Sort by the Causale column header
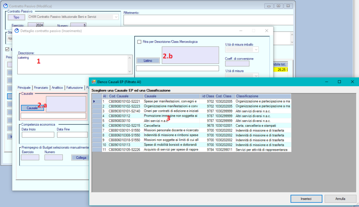This screenshot has width=359, height=207. point(171,96)
